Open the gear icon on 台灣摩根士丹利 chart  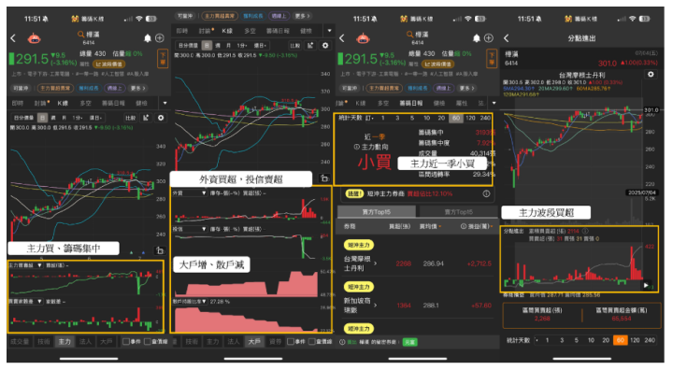[x=651, y=74]
